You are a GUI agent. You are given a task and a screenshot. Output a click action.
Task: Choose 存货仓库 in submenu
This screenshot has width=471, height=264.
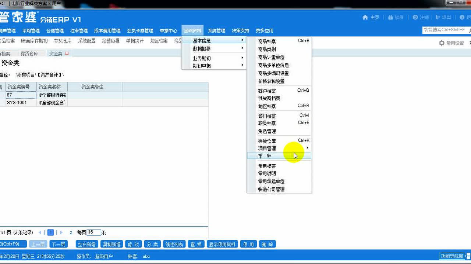click(279, 141)
